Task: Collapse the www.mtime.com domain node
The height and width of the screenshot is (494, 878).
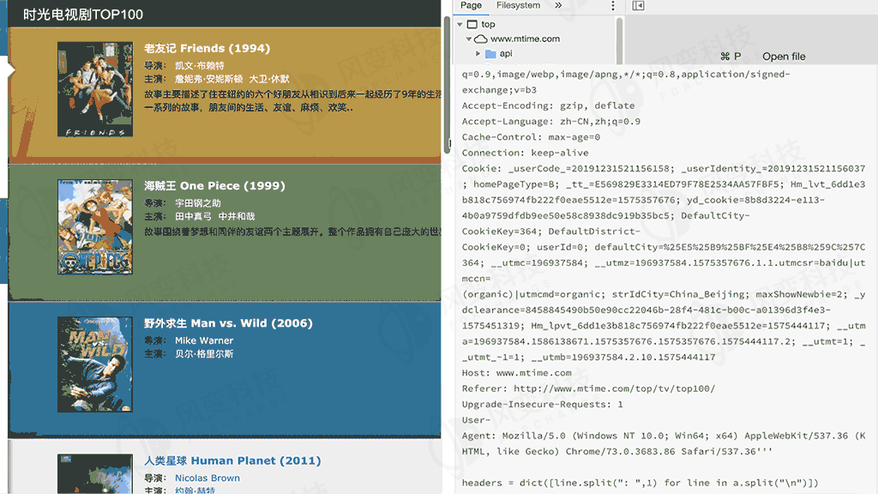Action: [x=469, y=39]
